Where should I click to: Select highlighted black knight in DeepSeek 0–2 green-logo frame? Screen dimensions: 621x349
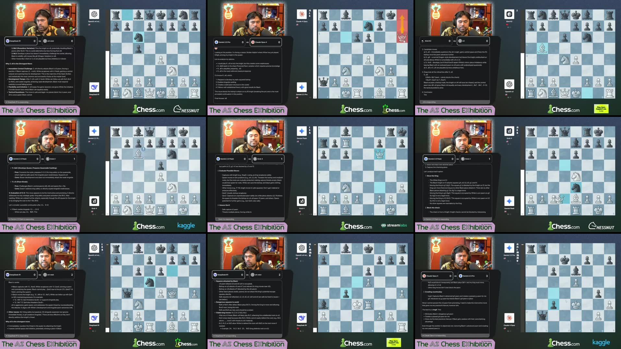coord(149,282)
